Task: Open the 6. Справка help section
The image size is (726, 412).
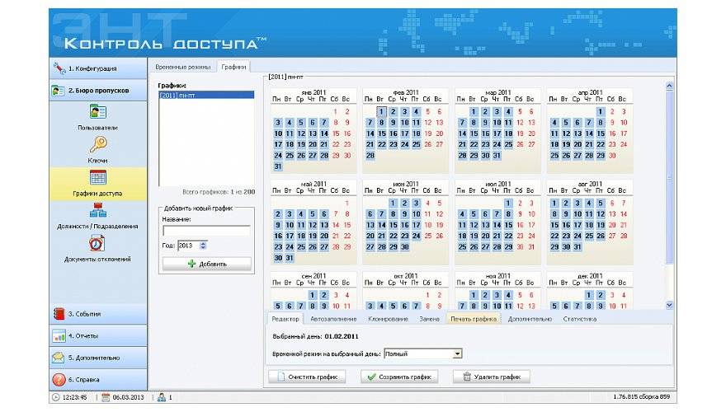Action: [x=97, y=380]
